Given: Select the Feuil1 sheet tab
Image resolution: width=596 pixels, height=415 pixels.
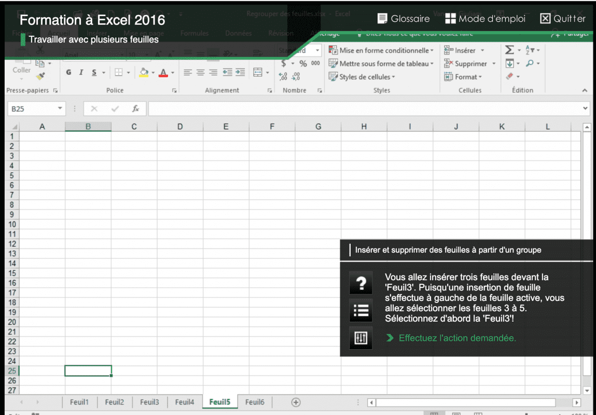Looking at the screenshot, I should coord(79,402).
